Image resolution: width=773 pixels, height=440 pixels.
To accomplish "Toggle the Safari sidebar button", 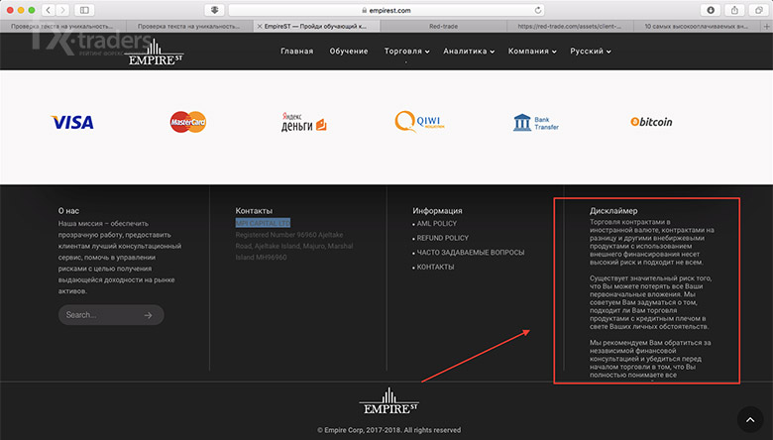I will pyautogui.click(x=85, y=10).
